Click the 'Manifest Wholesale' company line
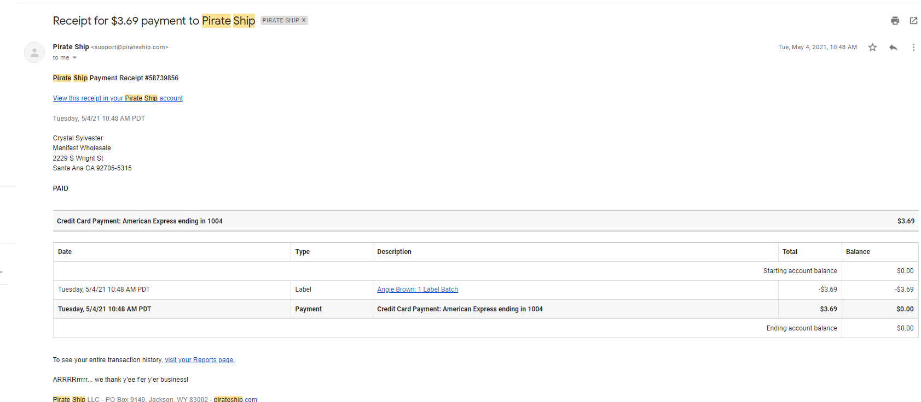The height and width of the screenshot is (402, 921). click(x=82, y=148)
